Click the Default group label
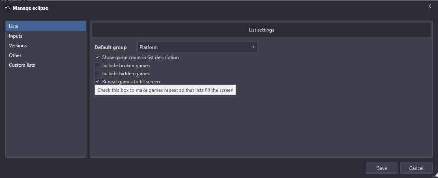This screenshot has height=178, width=438. click(111, 47)
